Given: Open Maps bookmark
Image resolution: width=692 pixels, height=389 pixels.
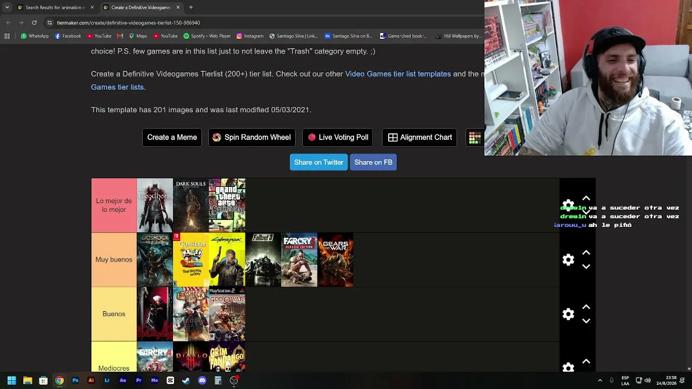Looking at the screenshot, I should tap(138, 36).
